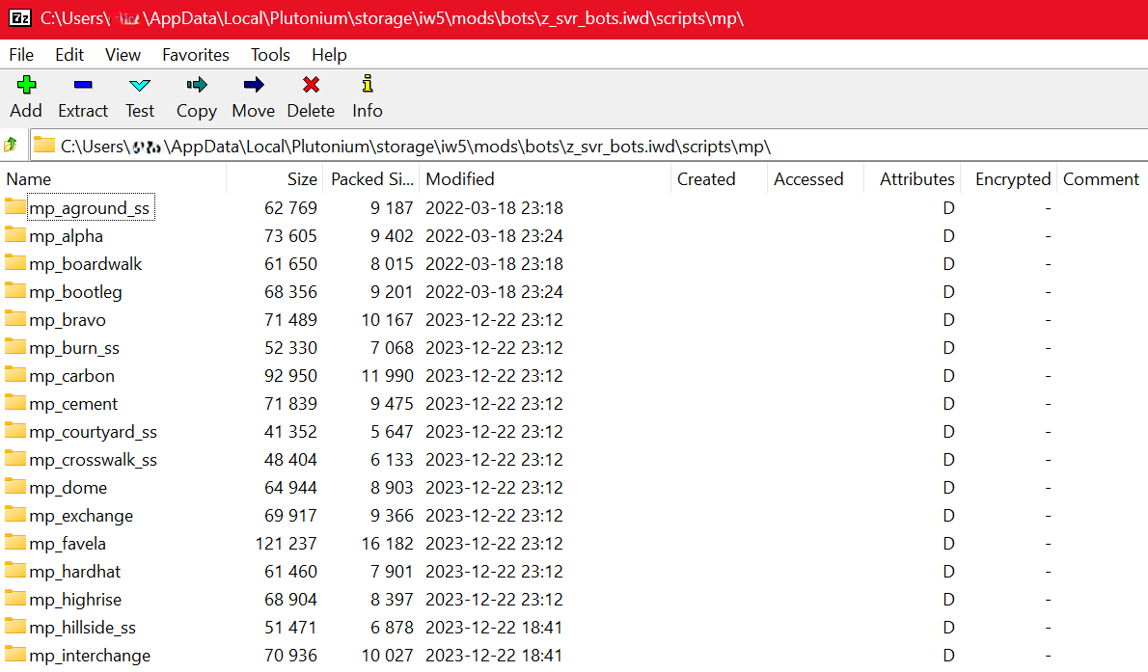Open the Tools menu

270,55
